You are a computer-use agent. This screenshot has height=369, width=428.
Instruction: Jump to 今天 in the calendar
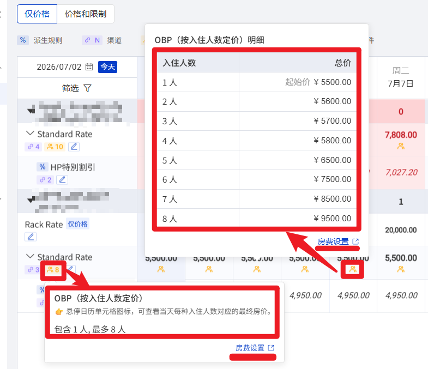point(107,67)
